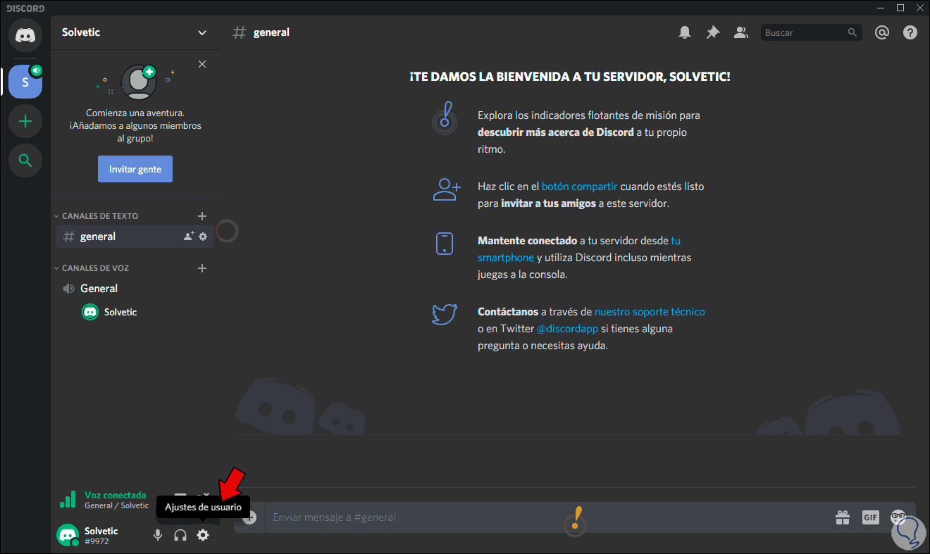Create a new text channel
The width and height of the screenshot is (930, 554).
[x=202, y=216]
